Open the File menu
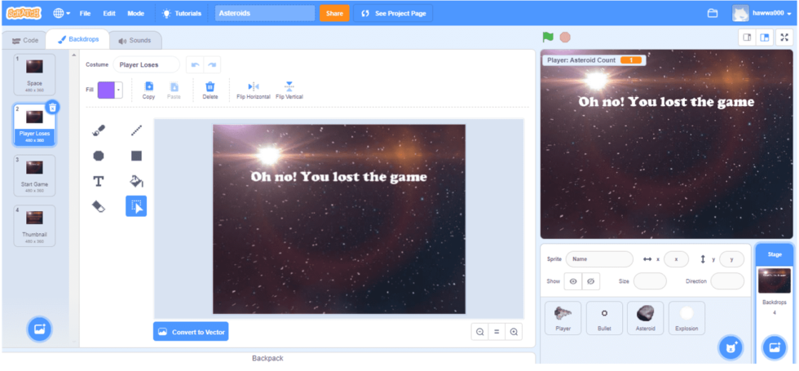This screenshot has width=799, height=371. [x=85, y=14]
